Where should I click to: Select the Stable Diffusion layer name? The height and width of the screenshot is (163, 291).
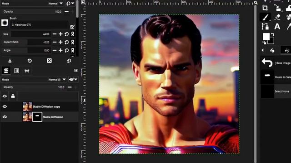53,117
